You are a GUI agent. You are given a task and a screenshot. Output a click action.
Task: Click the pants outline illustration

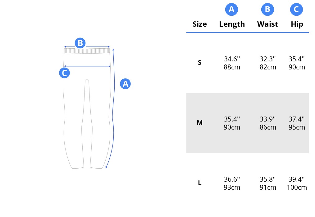click(87, 108)
